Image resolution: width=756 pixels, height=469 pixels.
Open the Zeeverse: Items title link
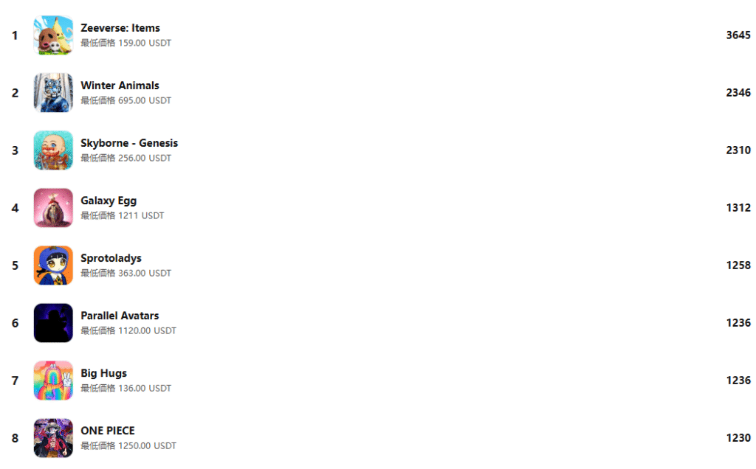[x=120, y=28]
